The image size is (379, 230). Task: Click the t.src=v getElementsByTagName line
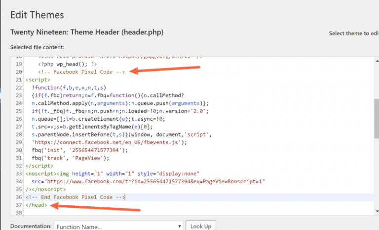tap(92, 127)
